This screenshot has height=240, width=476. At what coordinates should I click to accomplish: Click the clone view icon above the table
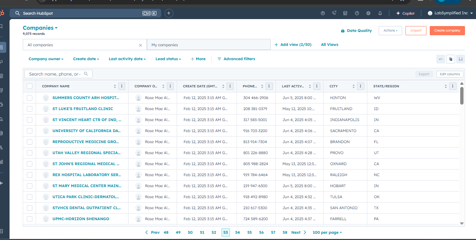click(x=451, y=59)
